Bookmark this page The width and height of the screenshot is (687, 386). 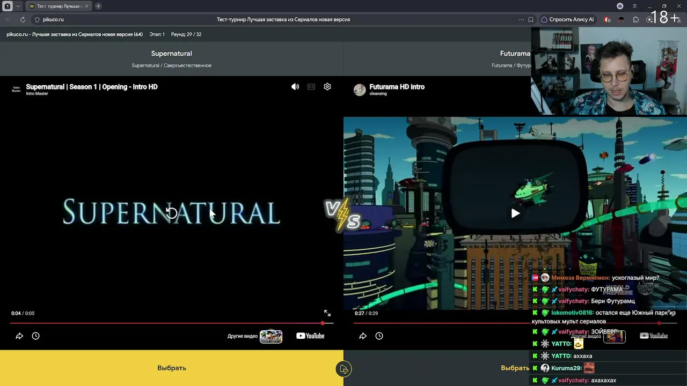531,19
